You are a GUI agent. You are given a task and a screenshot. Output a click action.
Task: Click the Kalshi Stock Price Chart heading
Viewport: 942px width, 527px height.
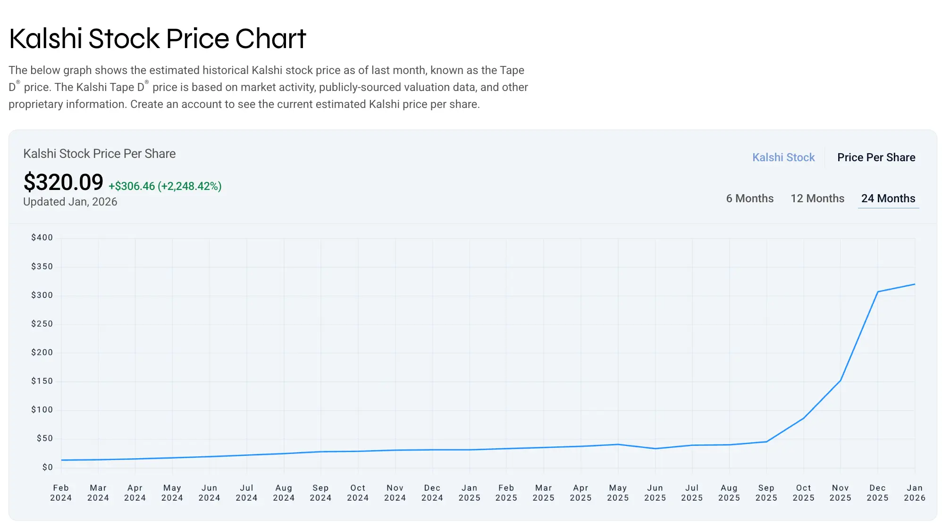(x=158, y=39)
